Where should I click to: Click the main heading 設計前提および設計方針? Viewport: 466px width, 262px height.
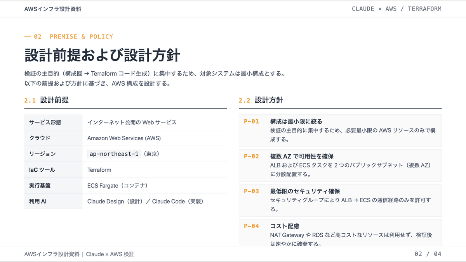click(x=102, y=55)
